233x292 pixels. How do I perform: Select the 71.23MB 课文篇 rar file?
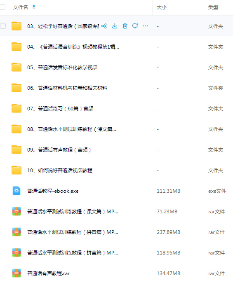tap(73, 212)
